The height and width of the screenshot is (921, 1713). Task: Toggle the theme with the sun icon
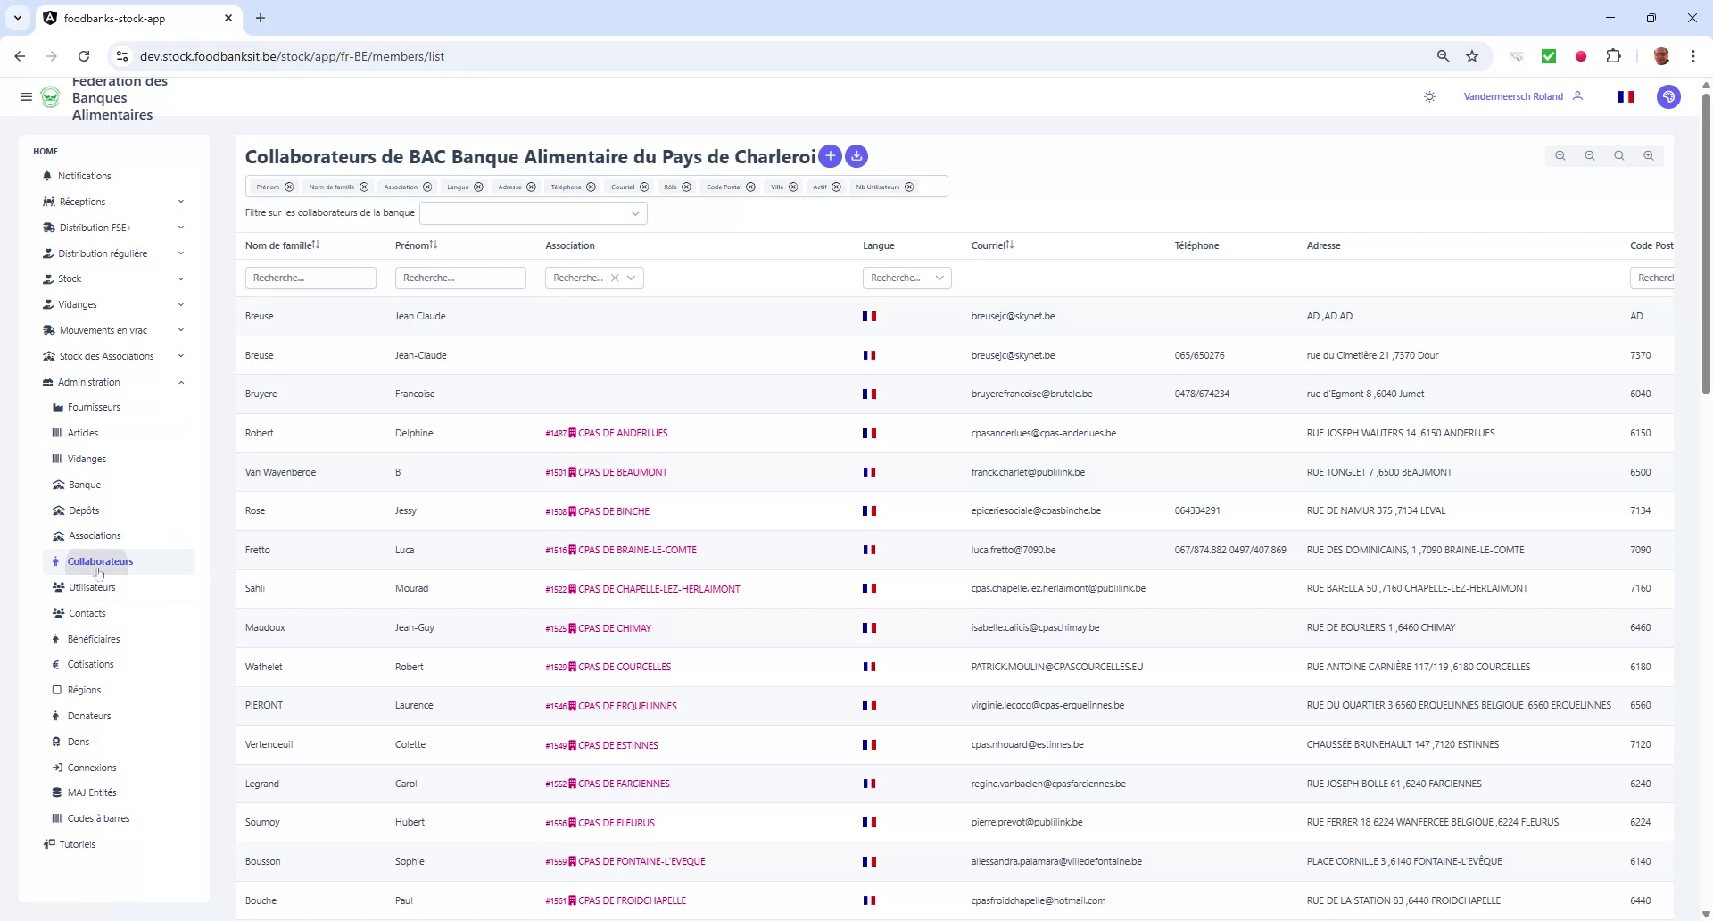pos(1429,96)
